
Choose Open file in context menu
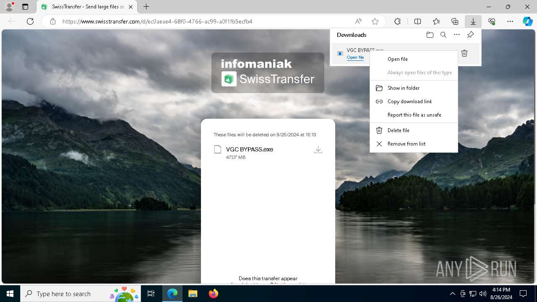(x=414, y=59)
